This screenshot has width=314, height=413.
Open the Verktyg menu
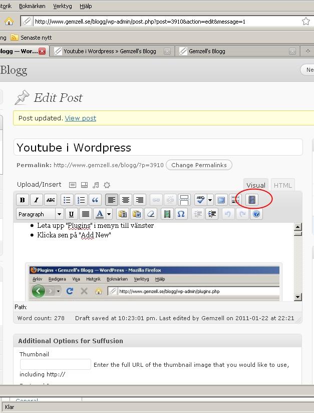tap(63, 6)
